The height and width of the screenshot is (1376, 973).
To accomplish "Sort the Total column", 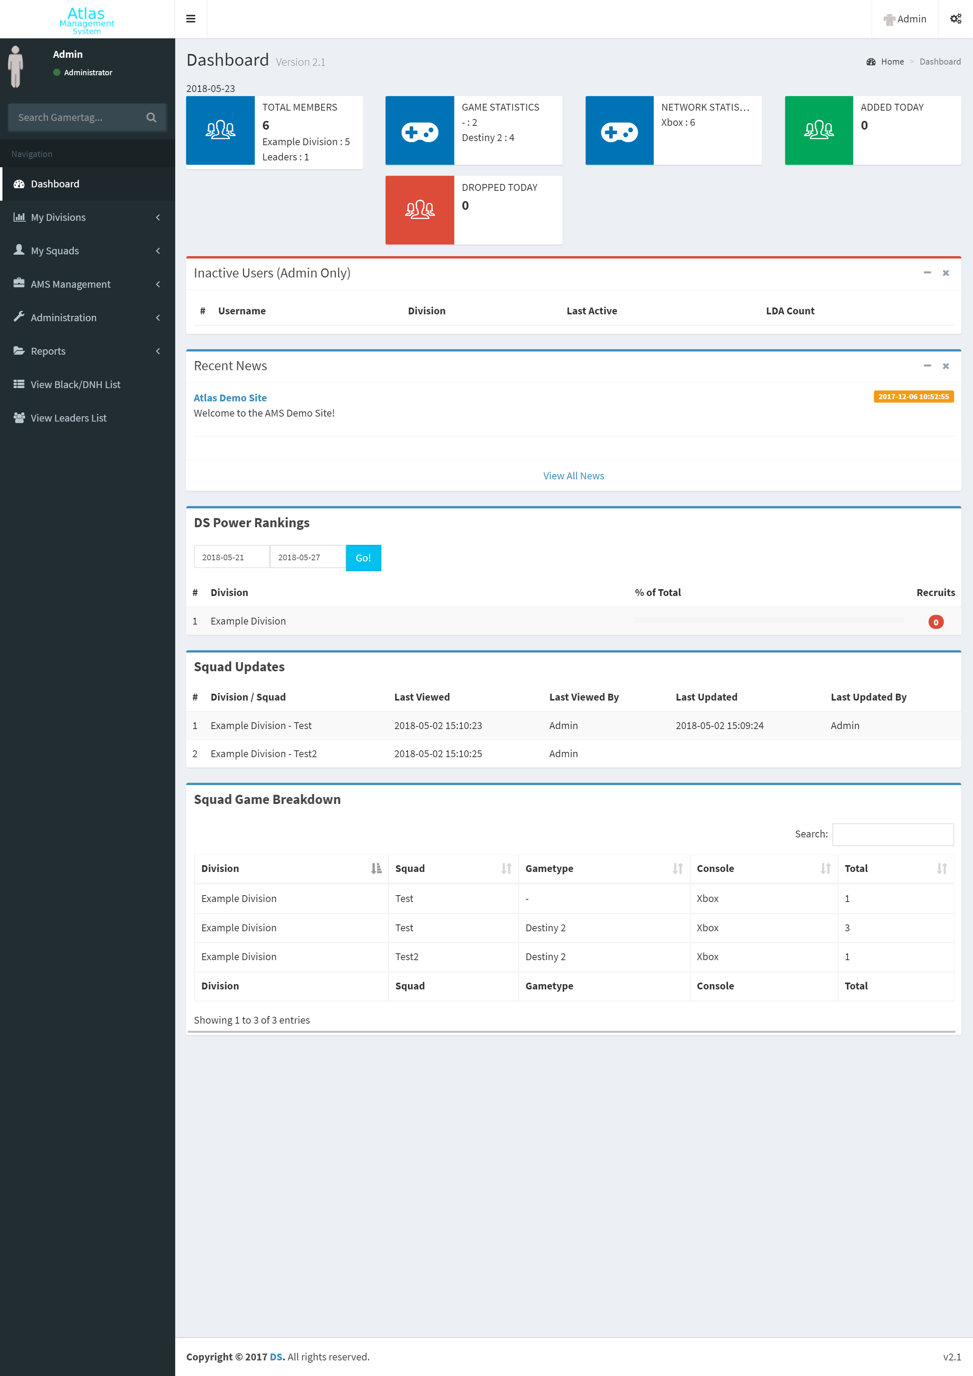I will pyautogui.click(x=941, y=869).
